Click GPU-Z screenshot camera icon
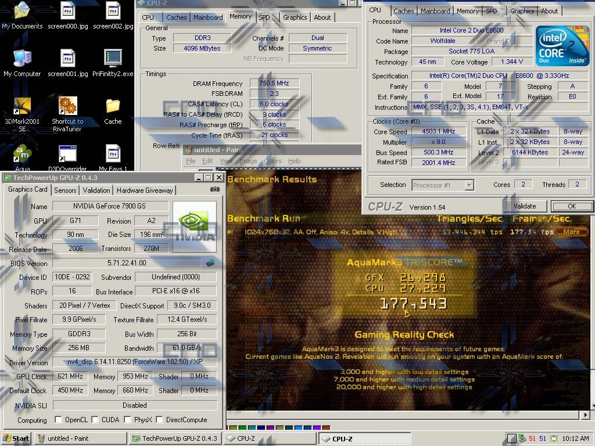This screenshot has height=446, width=595. [x=215, y=189]
